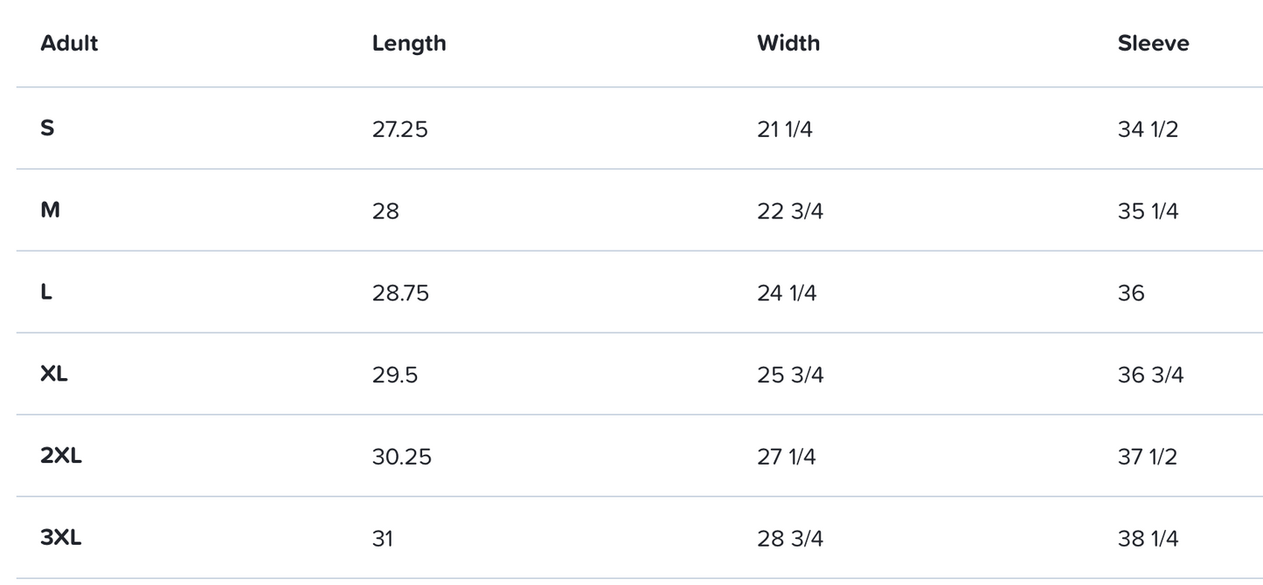
Task: Click the Length column header
Action: pyautogui.click(x=409, y=43)
